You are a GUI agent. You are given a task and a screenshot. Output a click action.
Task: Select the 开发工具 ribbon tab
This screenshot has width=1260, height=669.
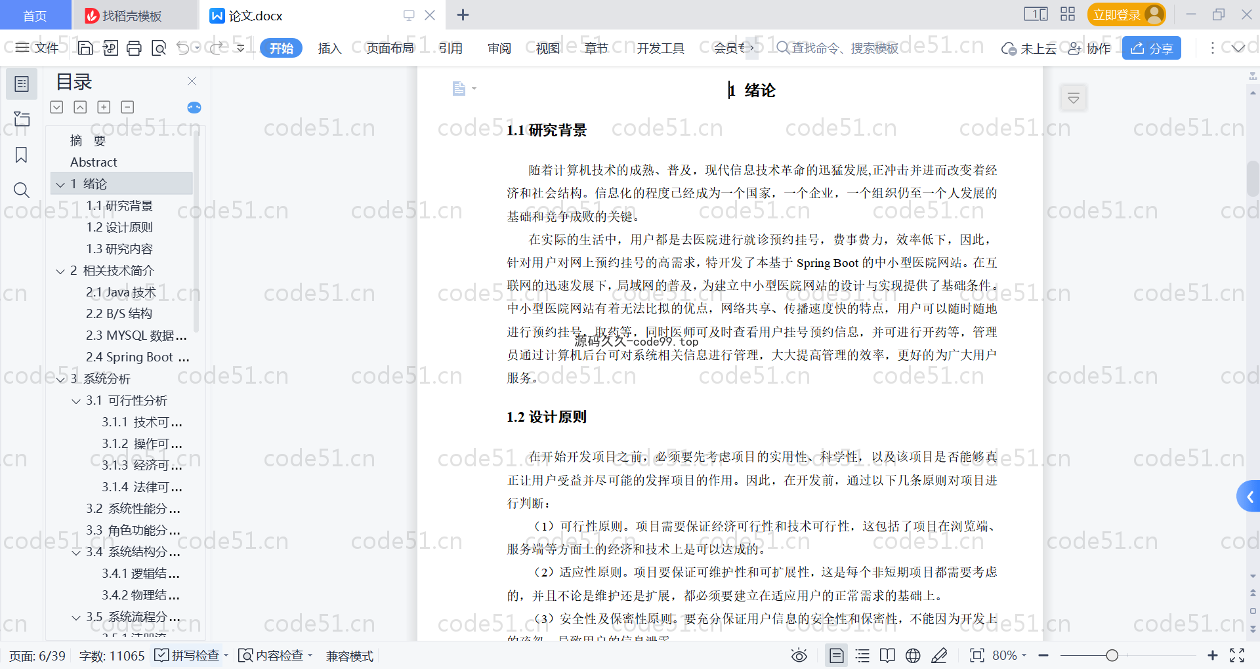tap(660, 48)
